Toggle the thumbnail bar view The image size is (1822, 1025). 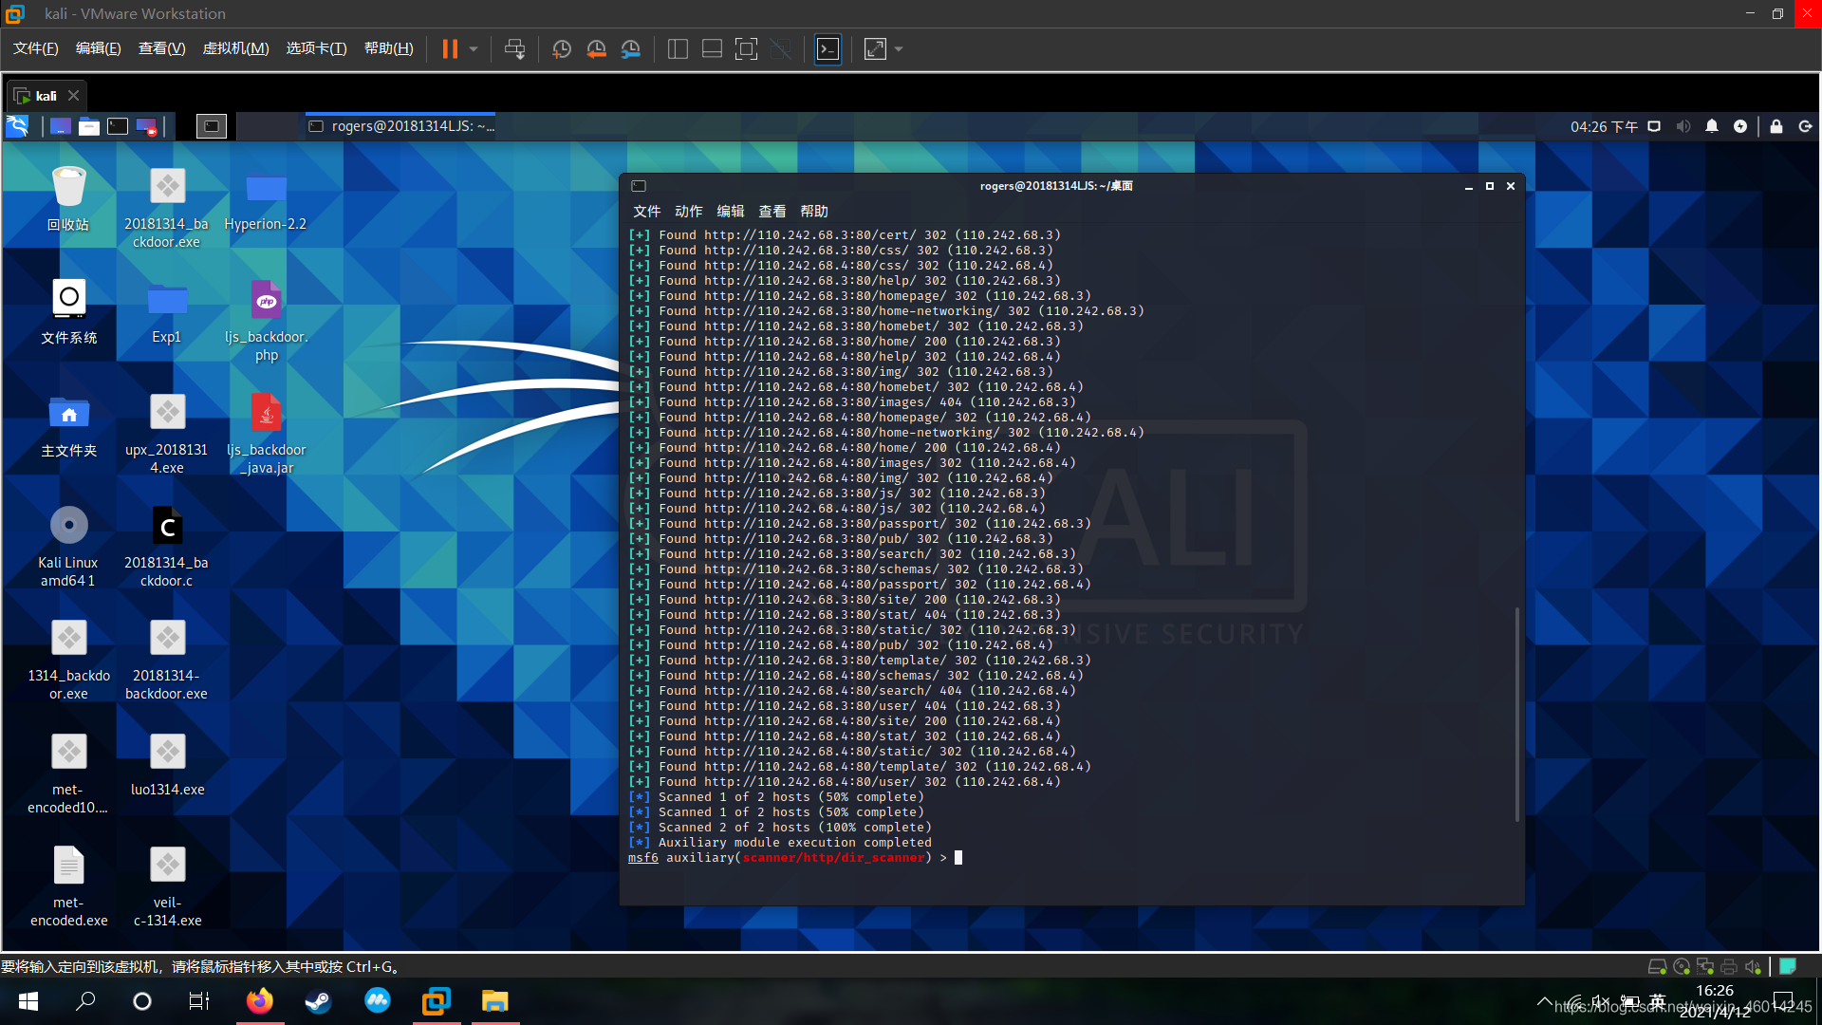[712, 48]
